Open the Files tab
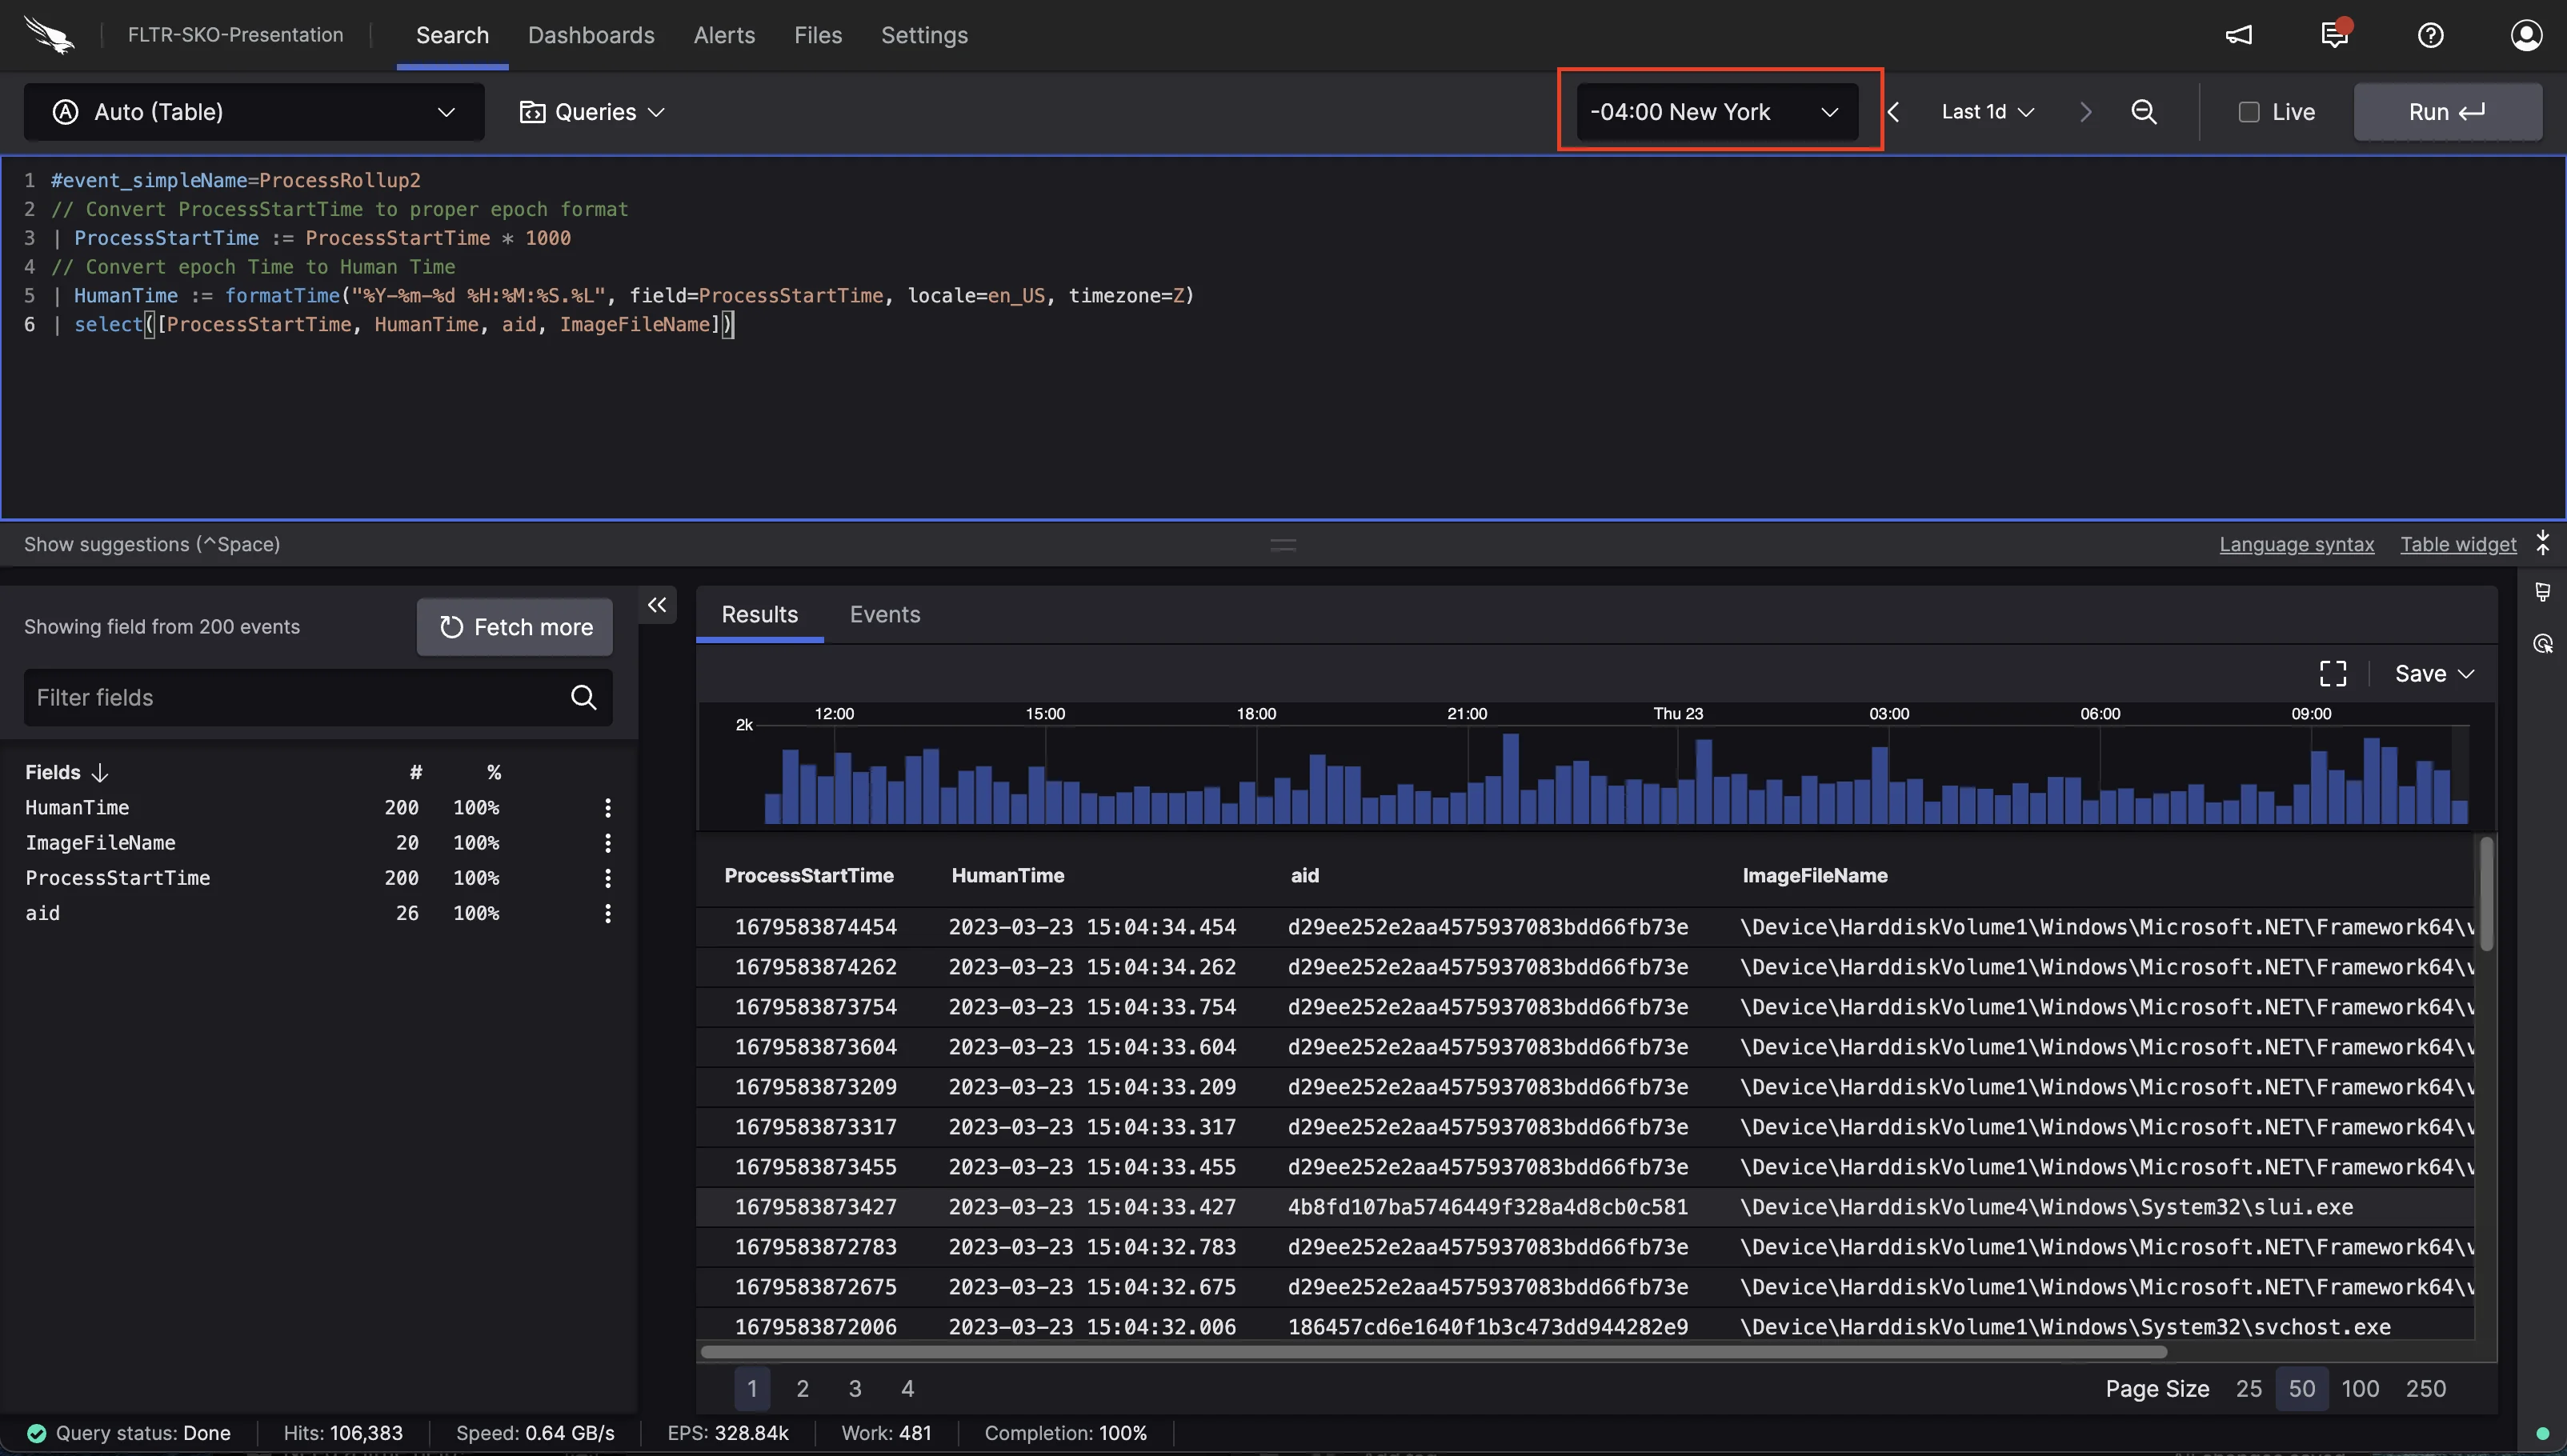This screenshot has width=2567, height=1456. [818, 35]
